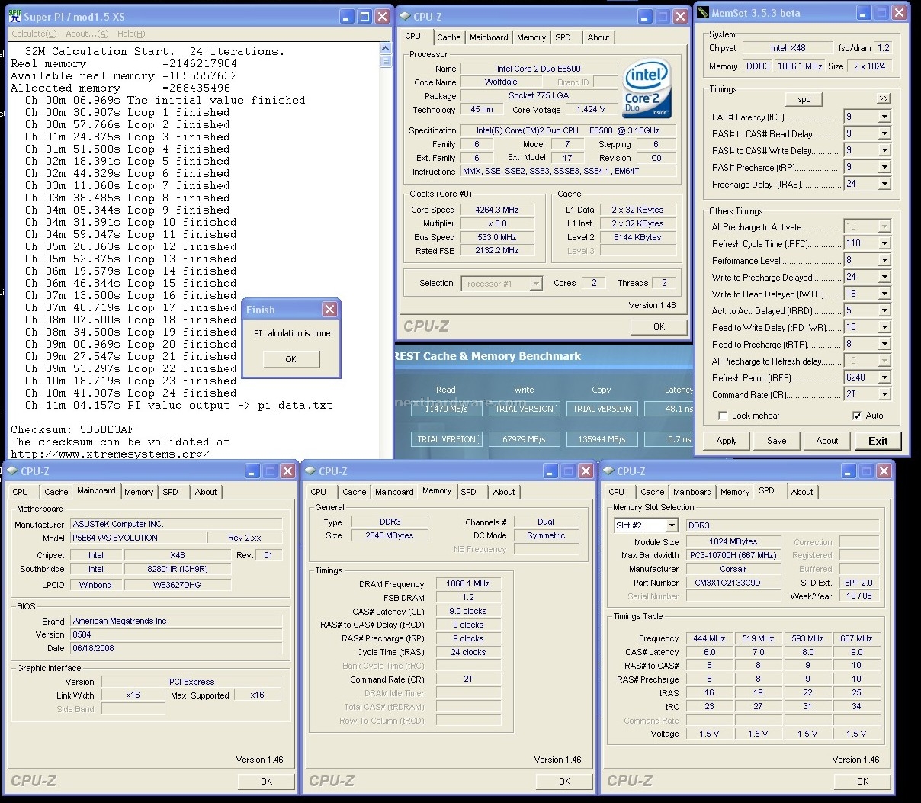The image size is (921, 803).
Task: Click the Manufacturer value Corsair
Action: (x=733, y=569)
